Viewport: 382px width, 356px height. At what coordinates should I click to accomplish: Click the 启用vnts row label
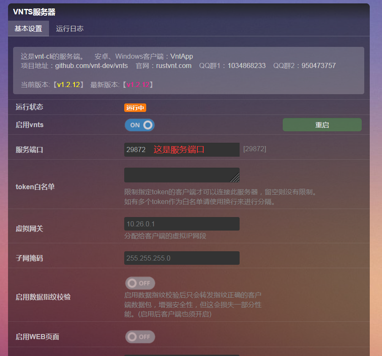[30, 125]
